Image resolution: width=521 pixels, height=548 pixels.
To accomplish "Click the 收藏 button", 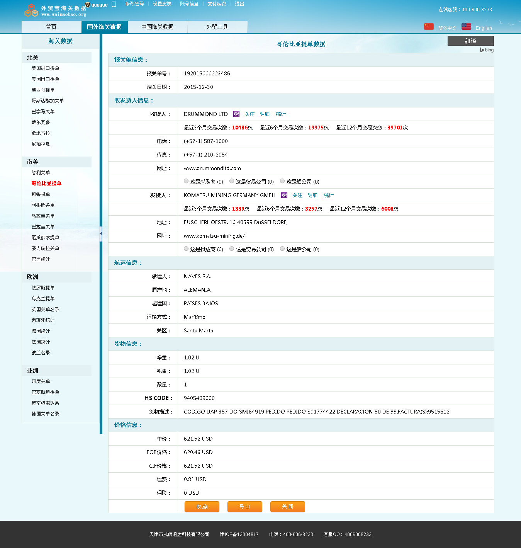I will (202, 507).
